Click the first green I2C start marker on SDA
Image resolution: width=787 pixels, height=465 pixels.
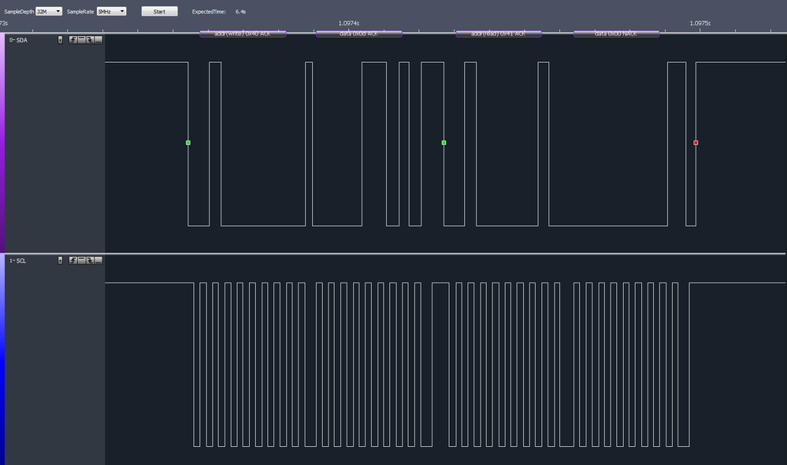click(188, 143)
